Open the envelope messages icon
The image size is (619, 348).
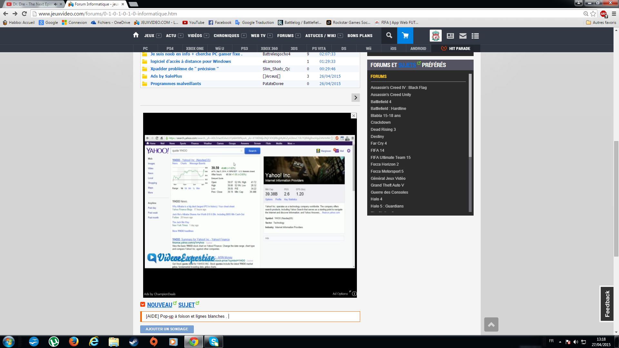click(463, 36)
